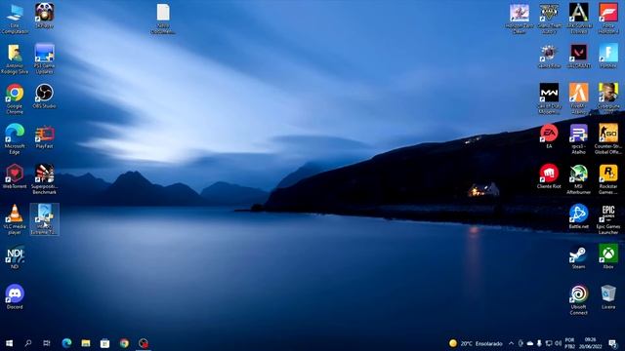Open File Explorer from taskbar
625x351 pixels.
click(x=86, y=343)
